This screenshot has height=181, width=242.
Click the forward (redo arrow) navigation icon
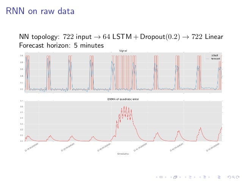tap(238, 177)
